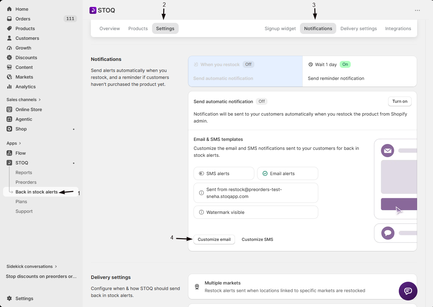Turn on automatic notification

[x=400, y=101]
